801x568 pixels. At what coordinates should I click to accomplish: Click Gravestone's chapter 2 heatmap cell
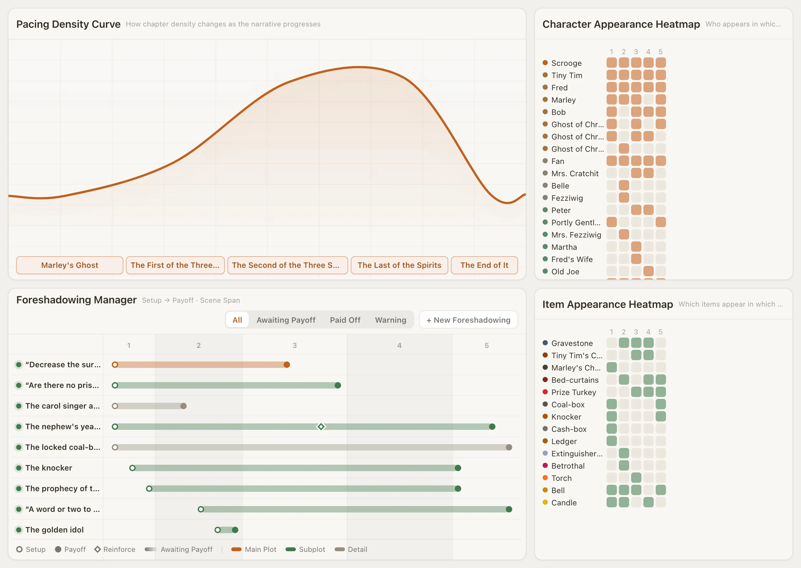point(624,343)
